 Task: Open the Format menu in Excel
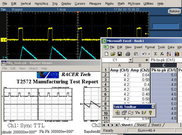click(x=150, y=47)
